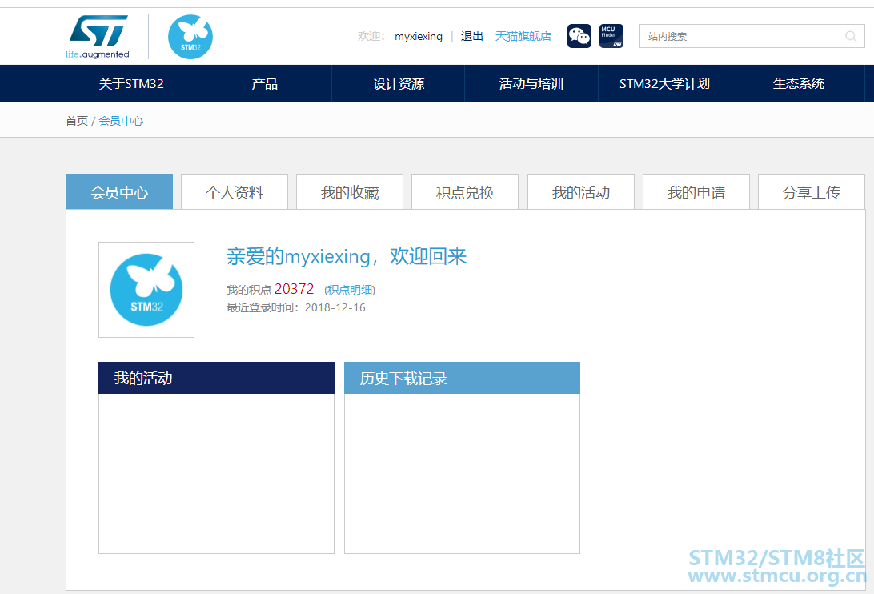Image resolution: width=874 pixels, height=594 pixels.
Task: Switch to the 积点兑换 tab
Action: [465, 192]
